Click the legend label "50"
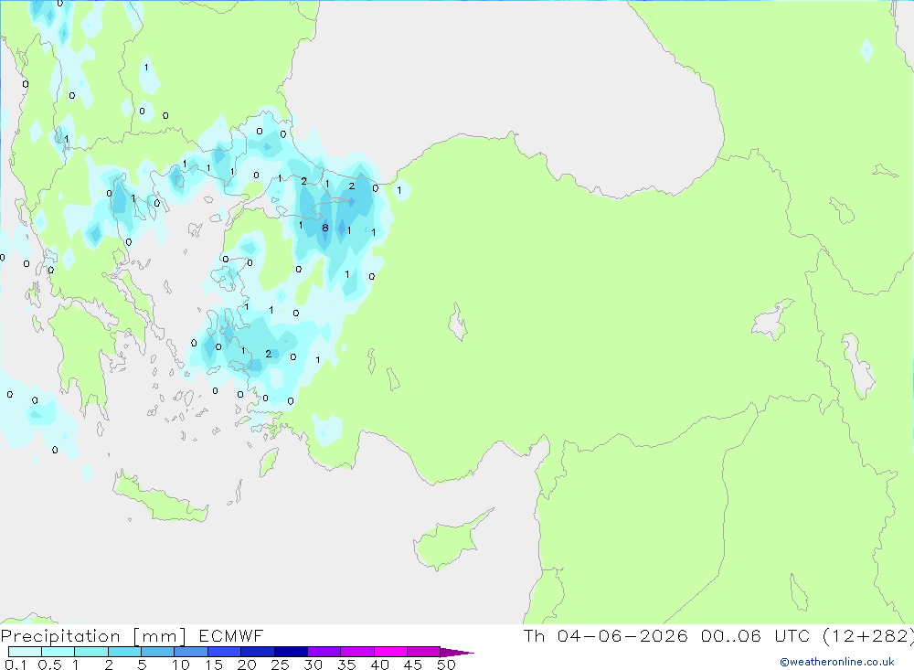 pos(446,665)
